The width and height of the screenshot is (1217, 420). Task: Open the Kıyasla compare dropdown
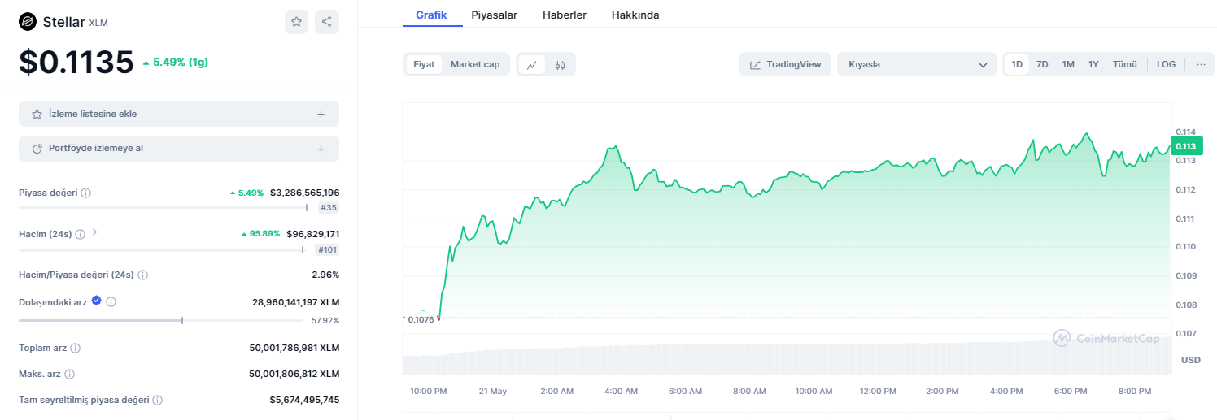pos(916,64)
